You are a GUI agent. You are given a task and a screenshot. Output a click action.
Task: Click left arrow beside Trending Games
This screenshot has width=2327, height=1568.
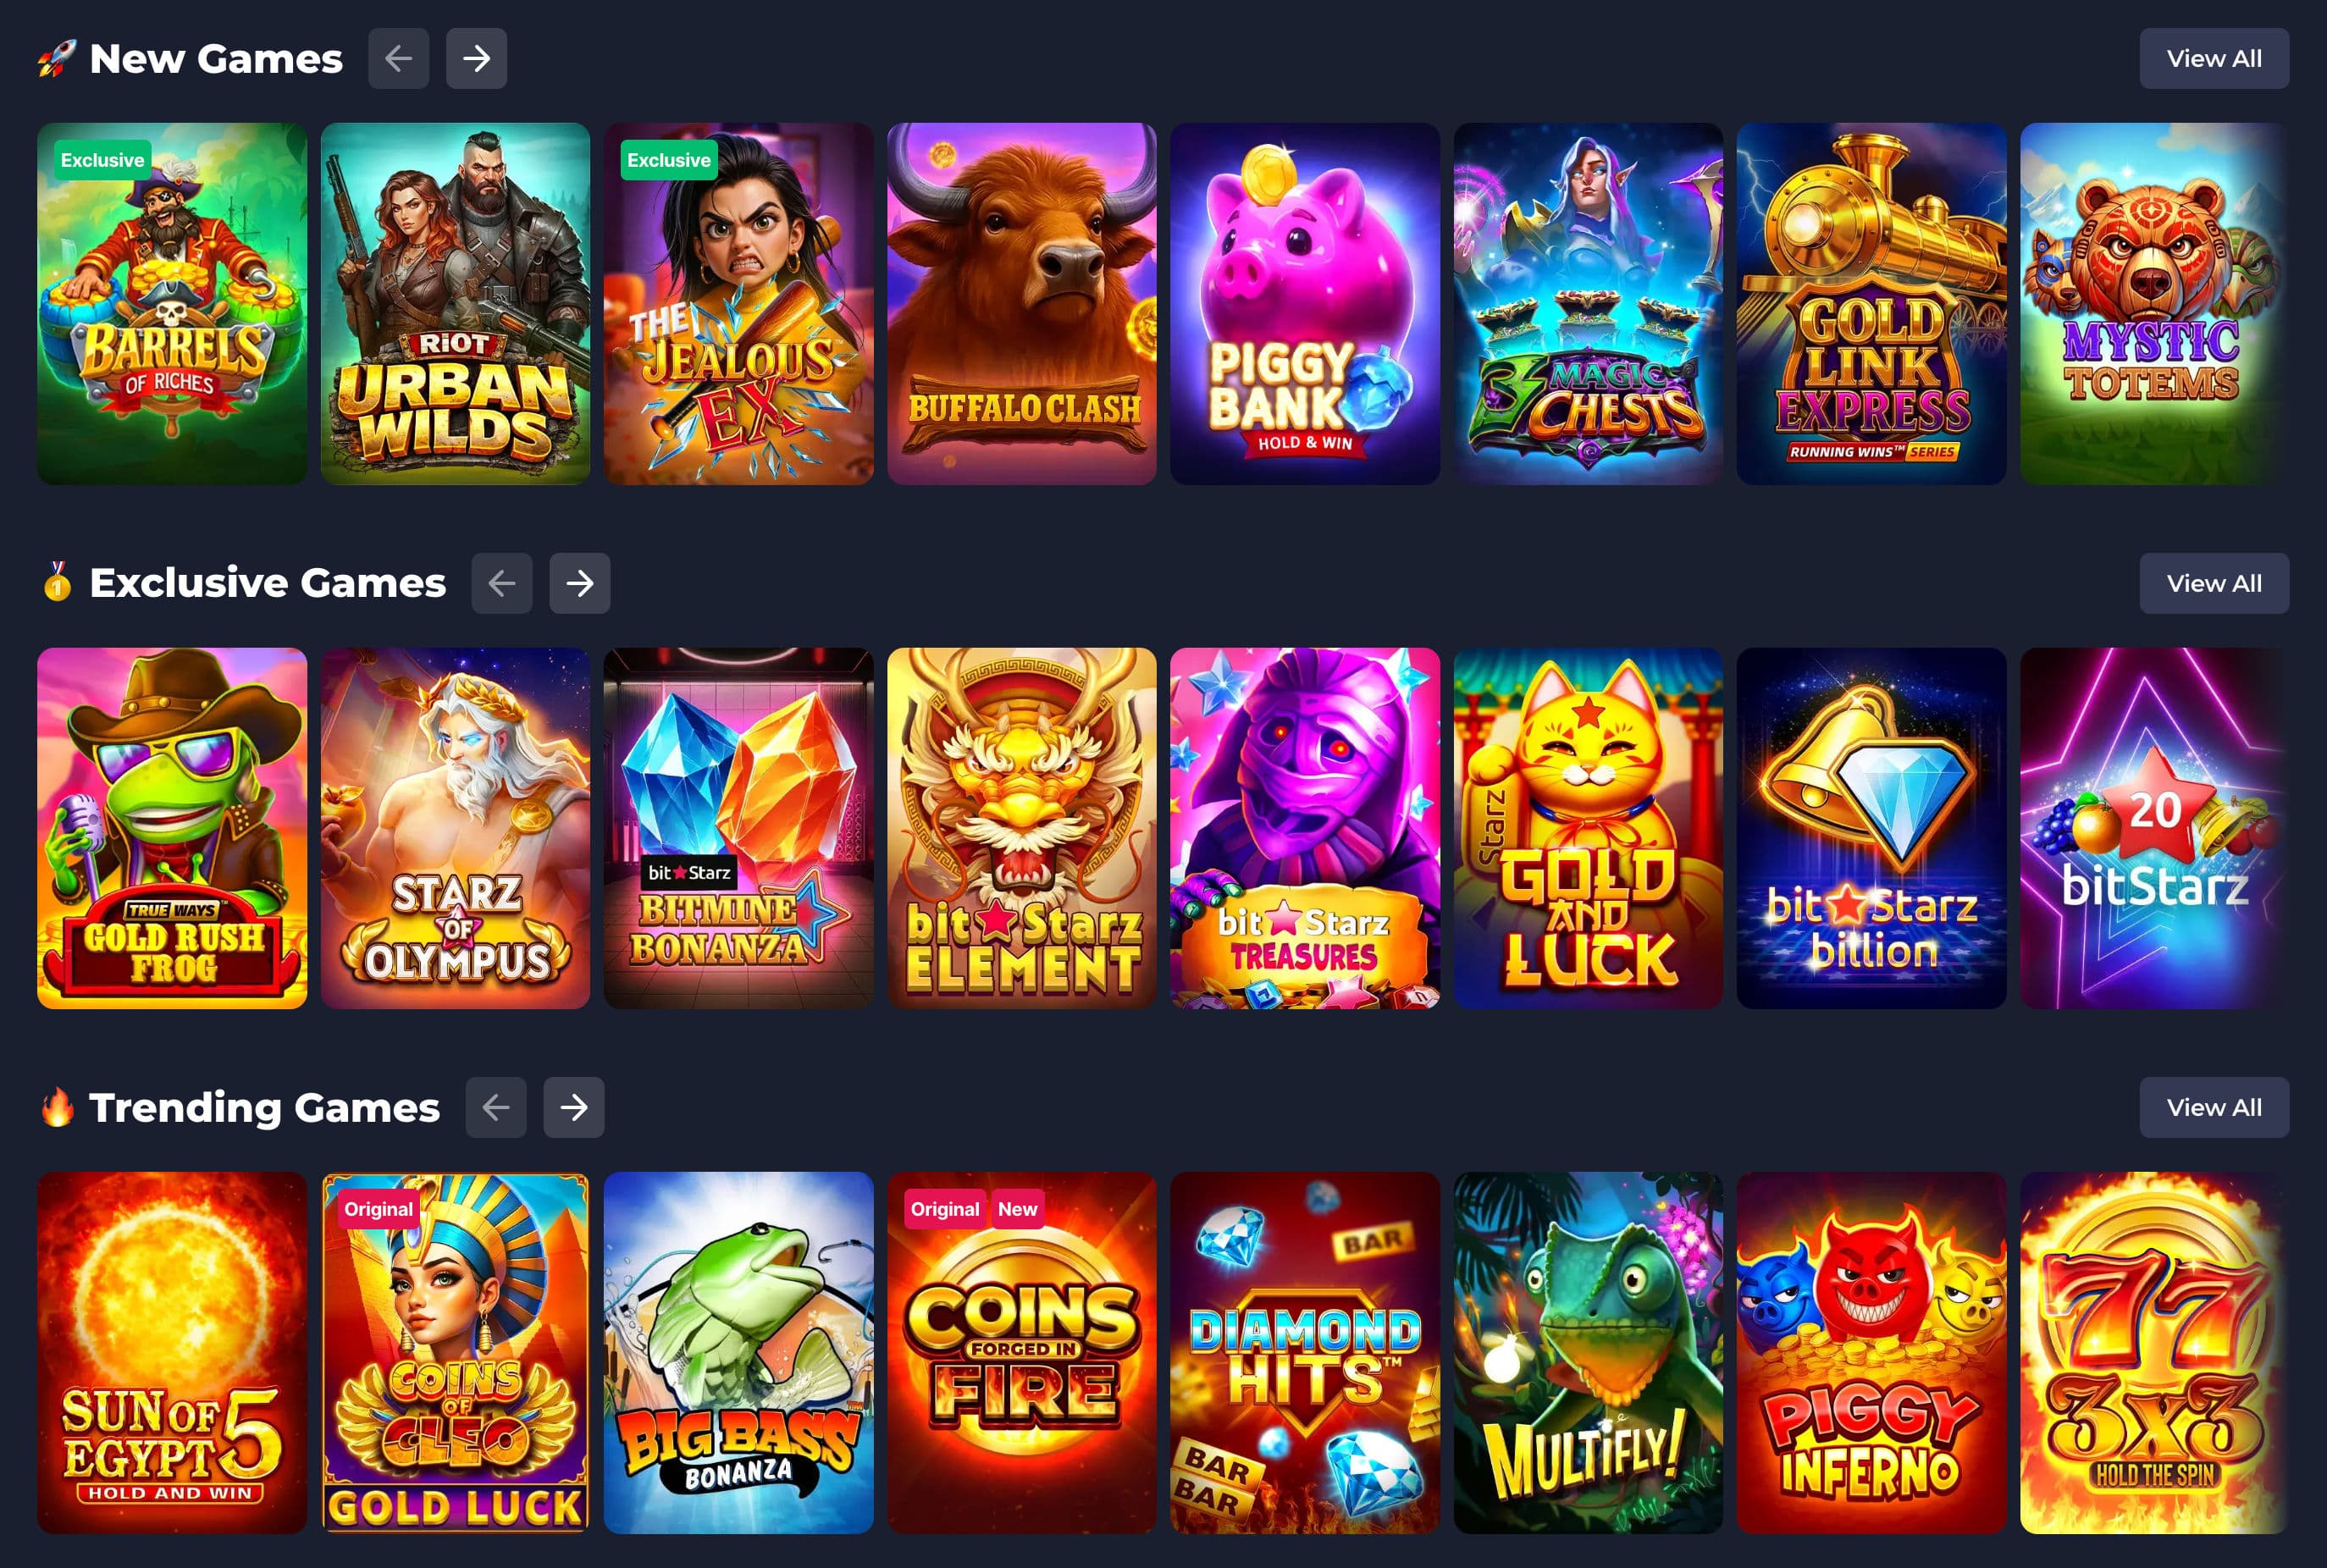point(496,1107)
